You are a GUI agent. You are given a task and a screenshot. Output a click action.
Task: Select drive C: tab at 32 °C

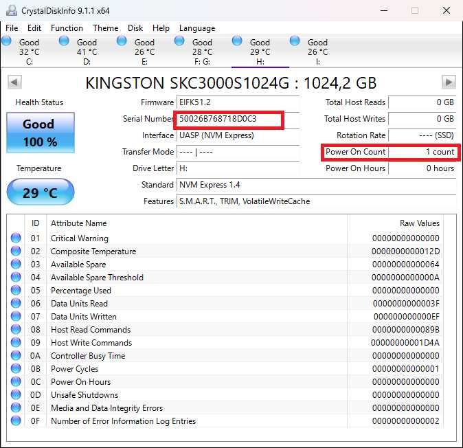[29, 52]
